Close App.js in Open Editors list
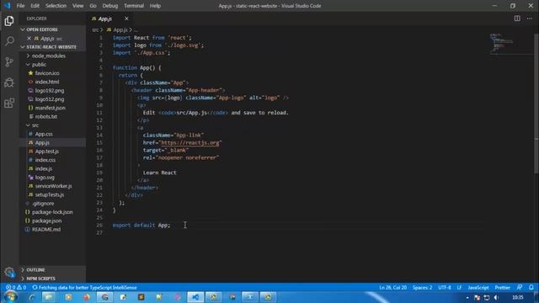 tap(29, 39)
